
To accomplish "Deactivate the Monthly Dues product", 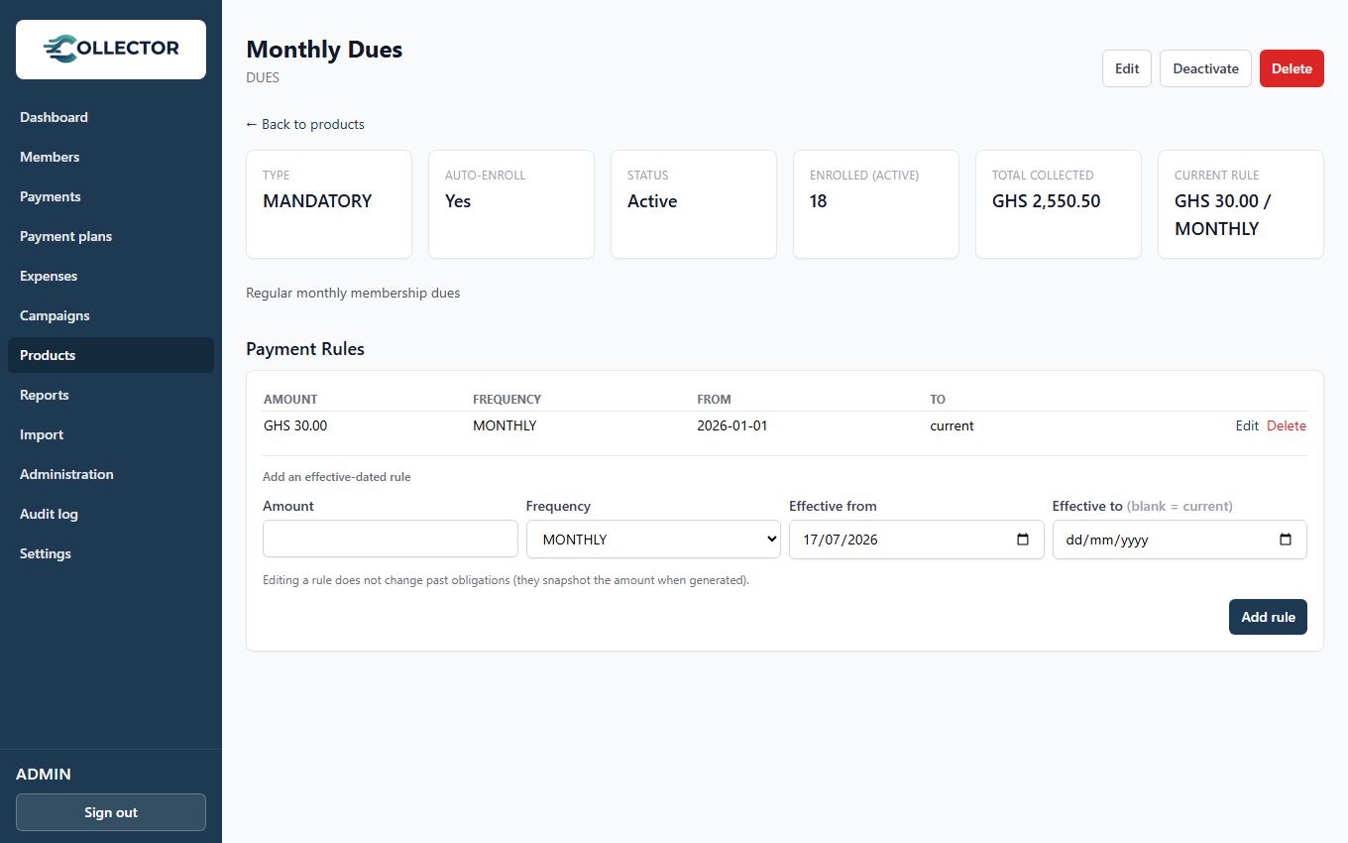I will (x=1205, y=68).
